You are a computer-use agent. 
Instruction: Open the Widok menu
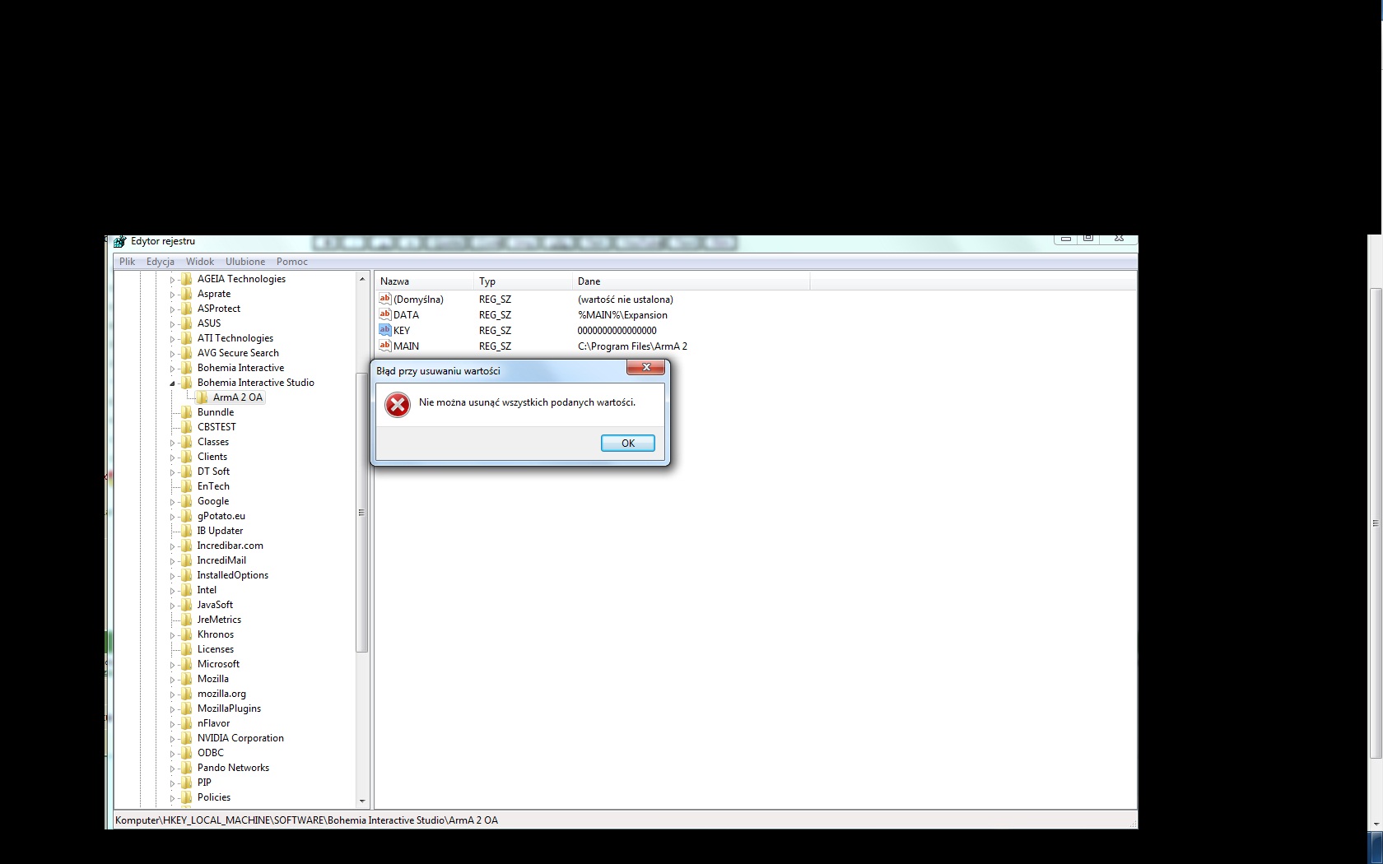point(200,262)
